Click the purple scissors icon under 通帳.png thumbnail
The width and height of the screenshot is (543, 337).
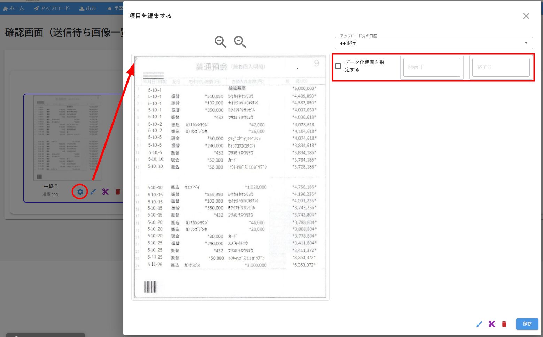click(106, 192)
